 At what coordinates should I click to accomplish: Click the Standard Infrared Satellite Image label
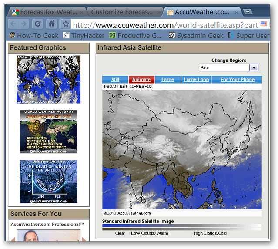click(x=138, y=221)
